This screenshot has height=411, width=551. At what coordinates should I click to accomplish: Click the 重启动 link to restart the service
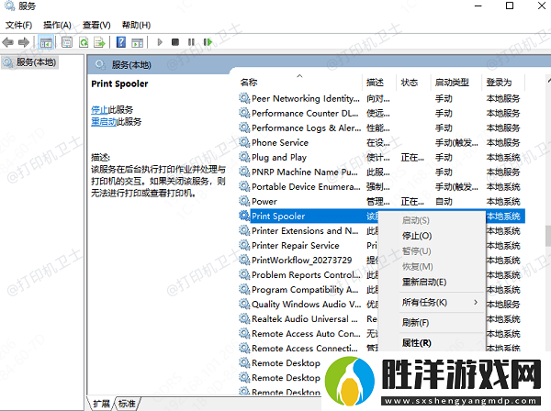[x=103, y=122]
